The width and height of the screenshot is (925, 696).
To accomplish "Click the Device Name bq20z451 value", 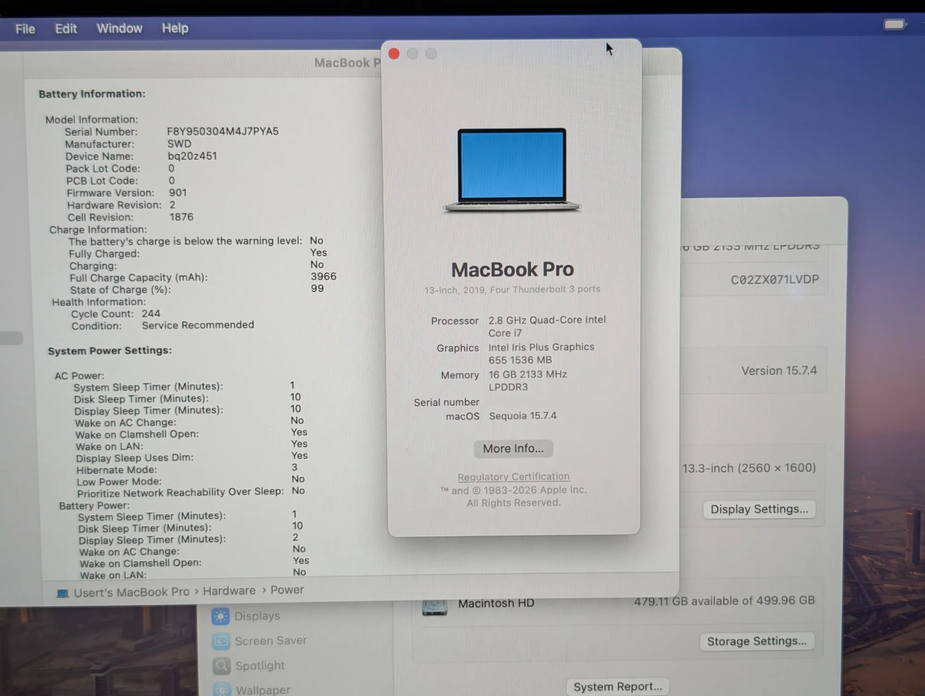I will click(x=192, y=156).
